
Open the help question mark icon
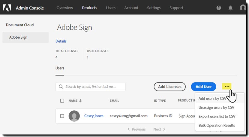click(x=219, y=8)
